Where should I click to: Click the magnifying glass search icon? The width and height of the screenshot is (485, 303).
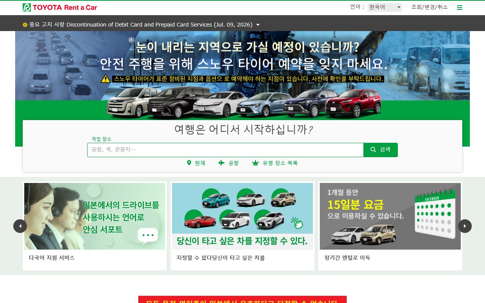[x=373, y=150]
